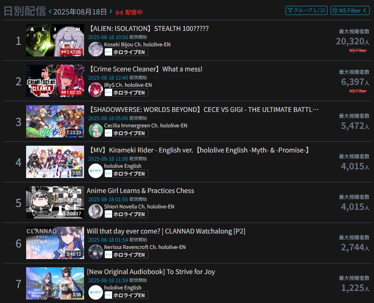Open title 【ALIEN: ISOLATION】STEALTH 100?????
Screen dimensions: 374x303
pos(148,28)
